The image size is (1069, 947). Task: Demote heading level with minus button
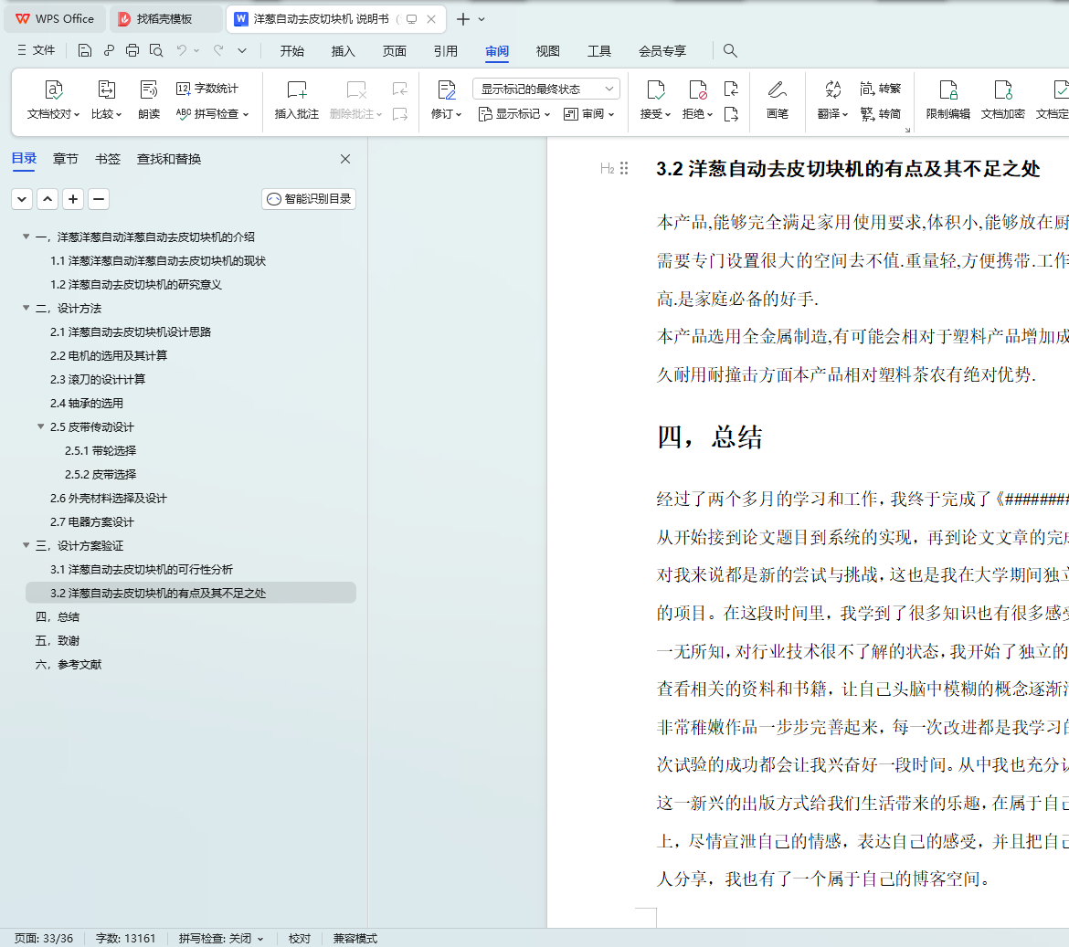pyautogui.click(x=98, y=199)
